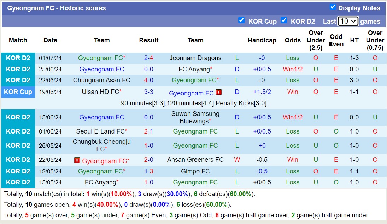Open the Last games count dropdown
The image size is (387, 224).
point(348,21)
